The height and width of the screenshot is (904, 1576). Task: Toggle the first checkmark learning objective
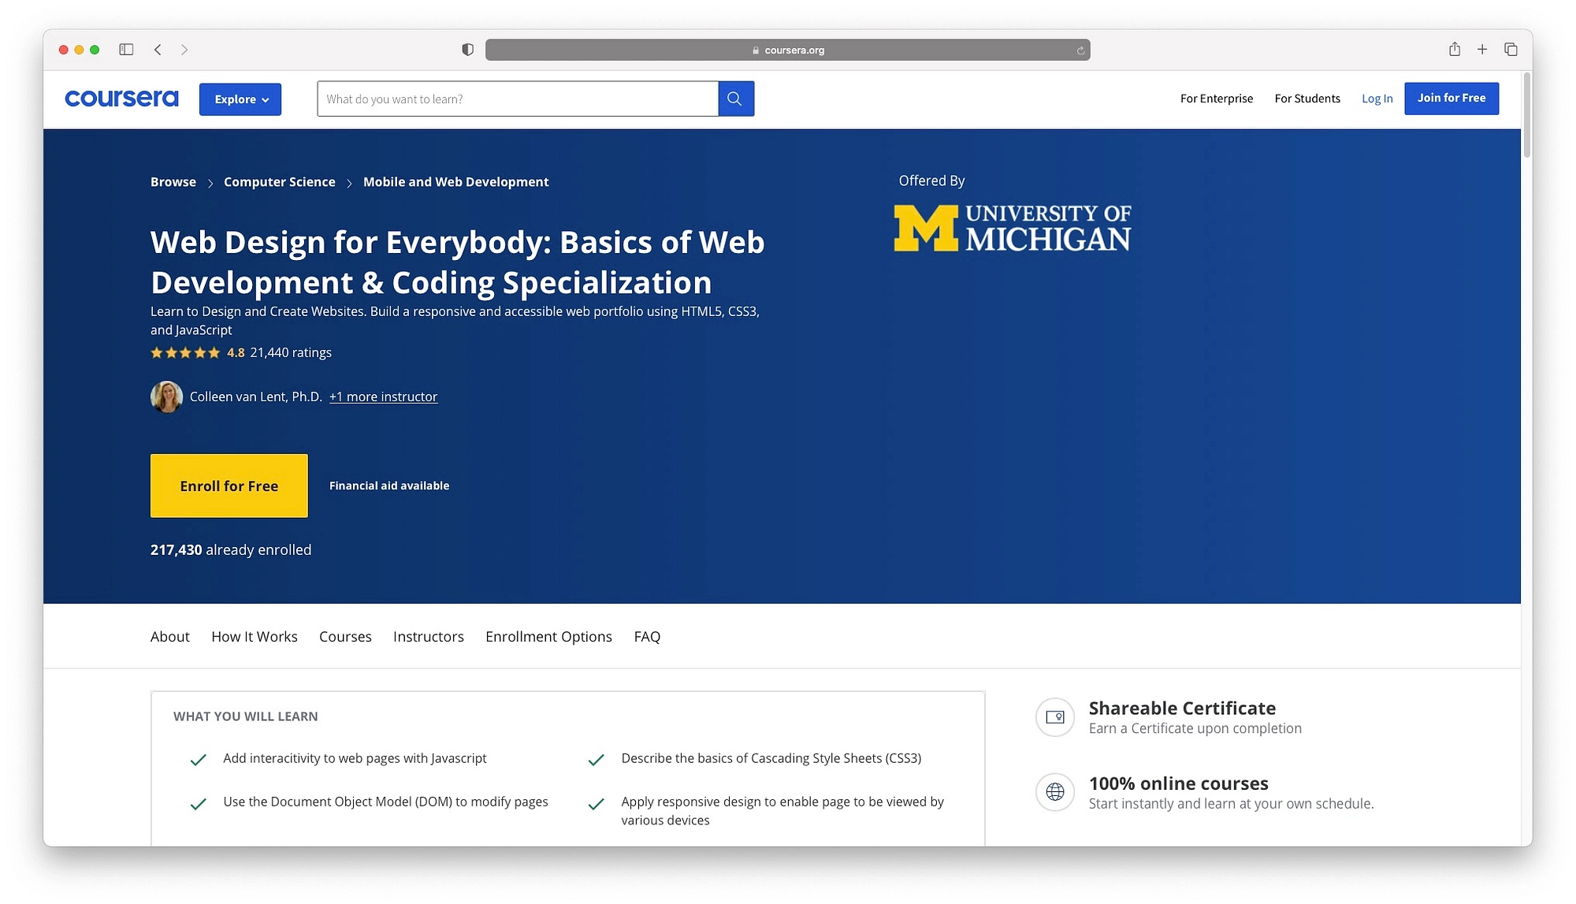pos(198,758)
